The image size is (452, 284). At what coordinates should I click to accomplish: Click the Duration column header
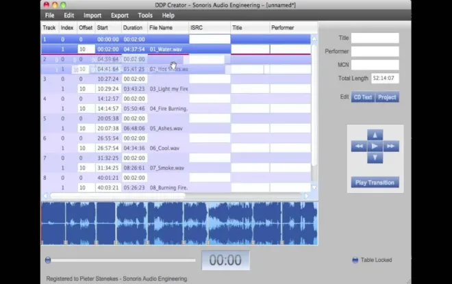pos(134,27)
